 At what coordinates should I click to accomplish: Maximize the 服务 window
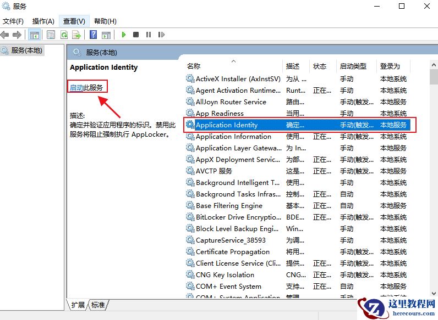[401, 6]
